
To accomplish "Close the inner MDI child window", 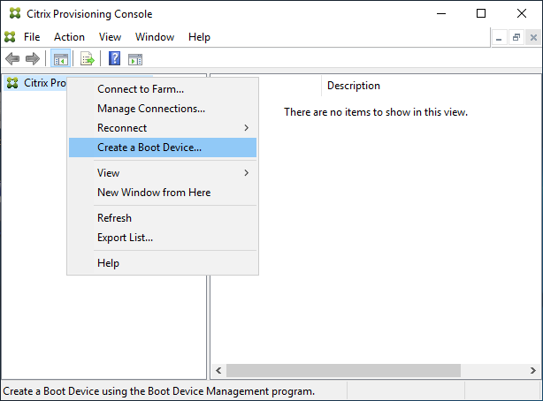I will pyautogui.click(x=533, y=37).
